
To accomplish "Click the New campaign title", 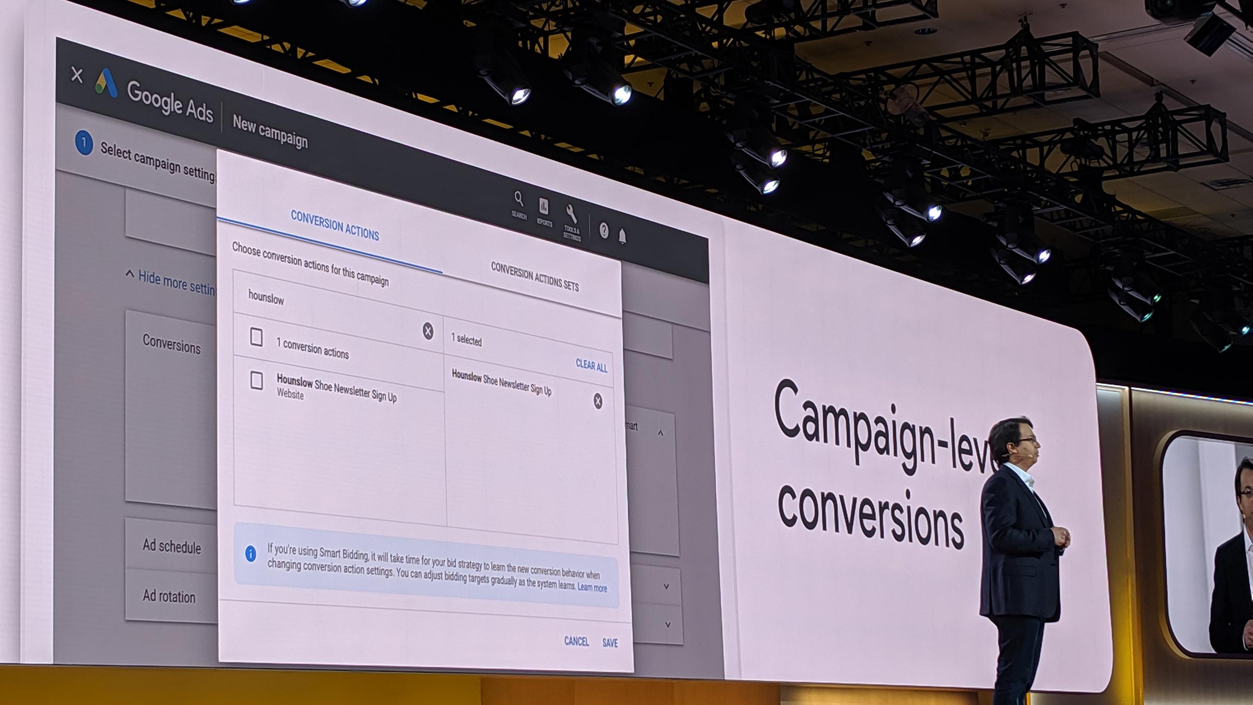I will [270, 131].
